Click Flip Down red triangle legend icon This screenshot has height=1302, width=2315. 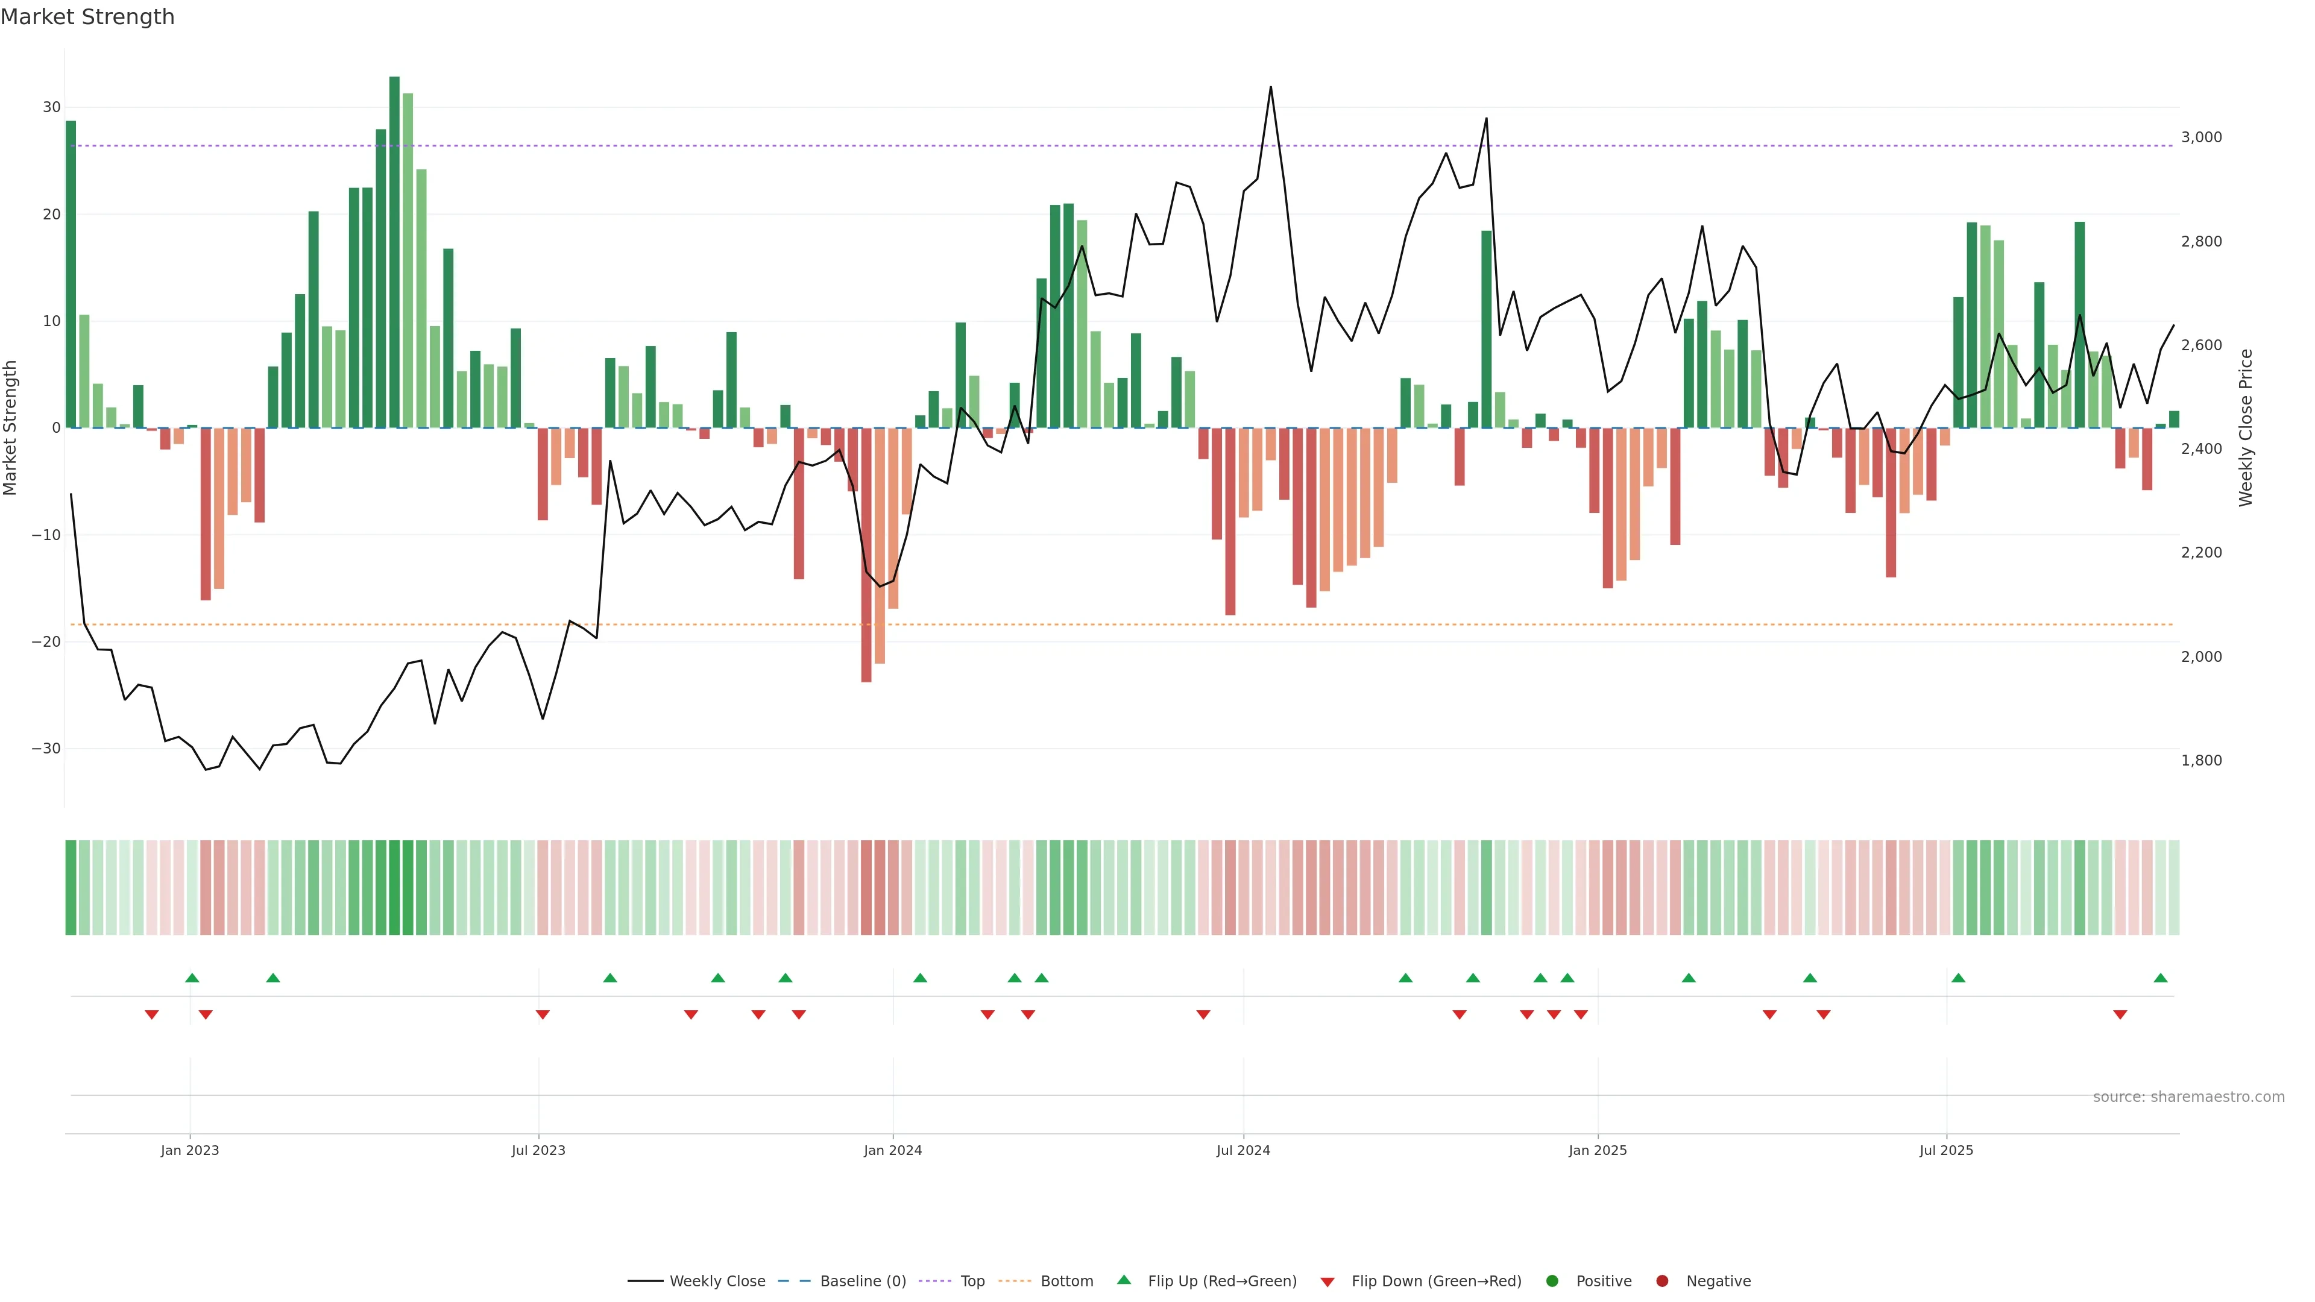pos(1328,1282)
